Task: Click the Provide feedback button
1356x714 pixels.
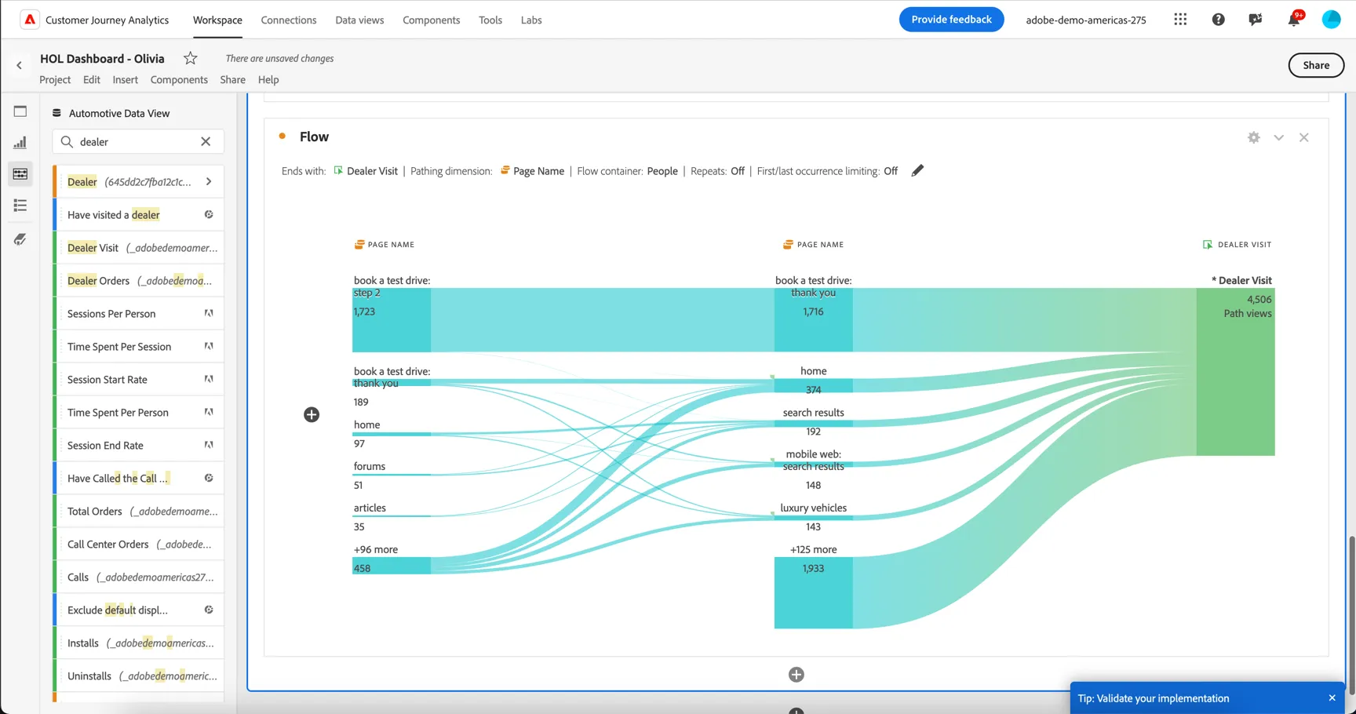Action: (x=951, y=20)
